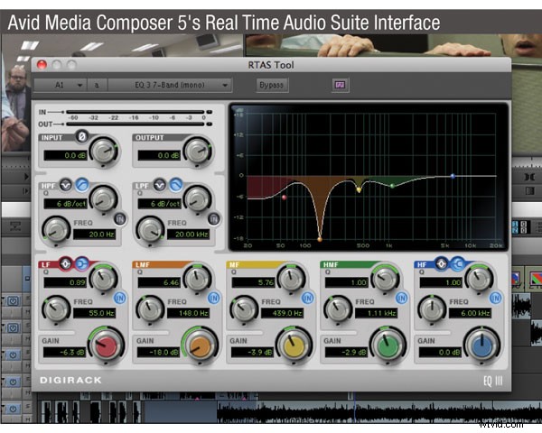Click the HF FREQ knob

pos(432,309)
